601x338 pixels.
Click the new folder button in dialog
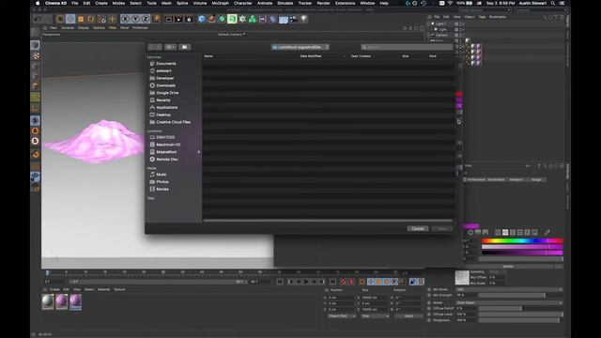click(184, 47)
